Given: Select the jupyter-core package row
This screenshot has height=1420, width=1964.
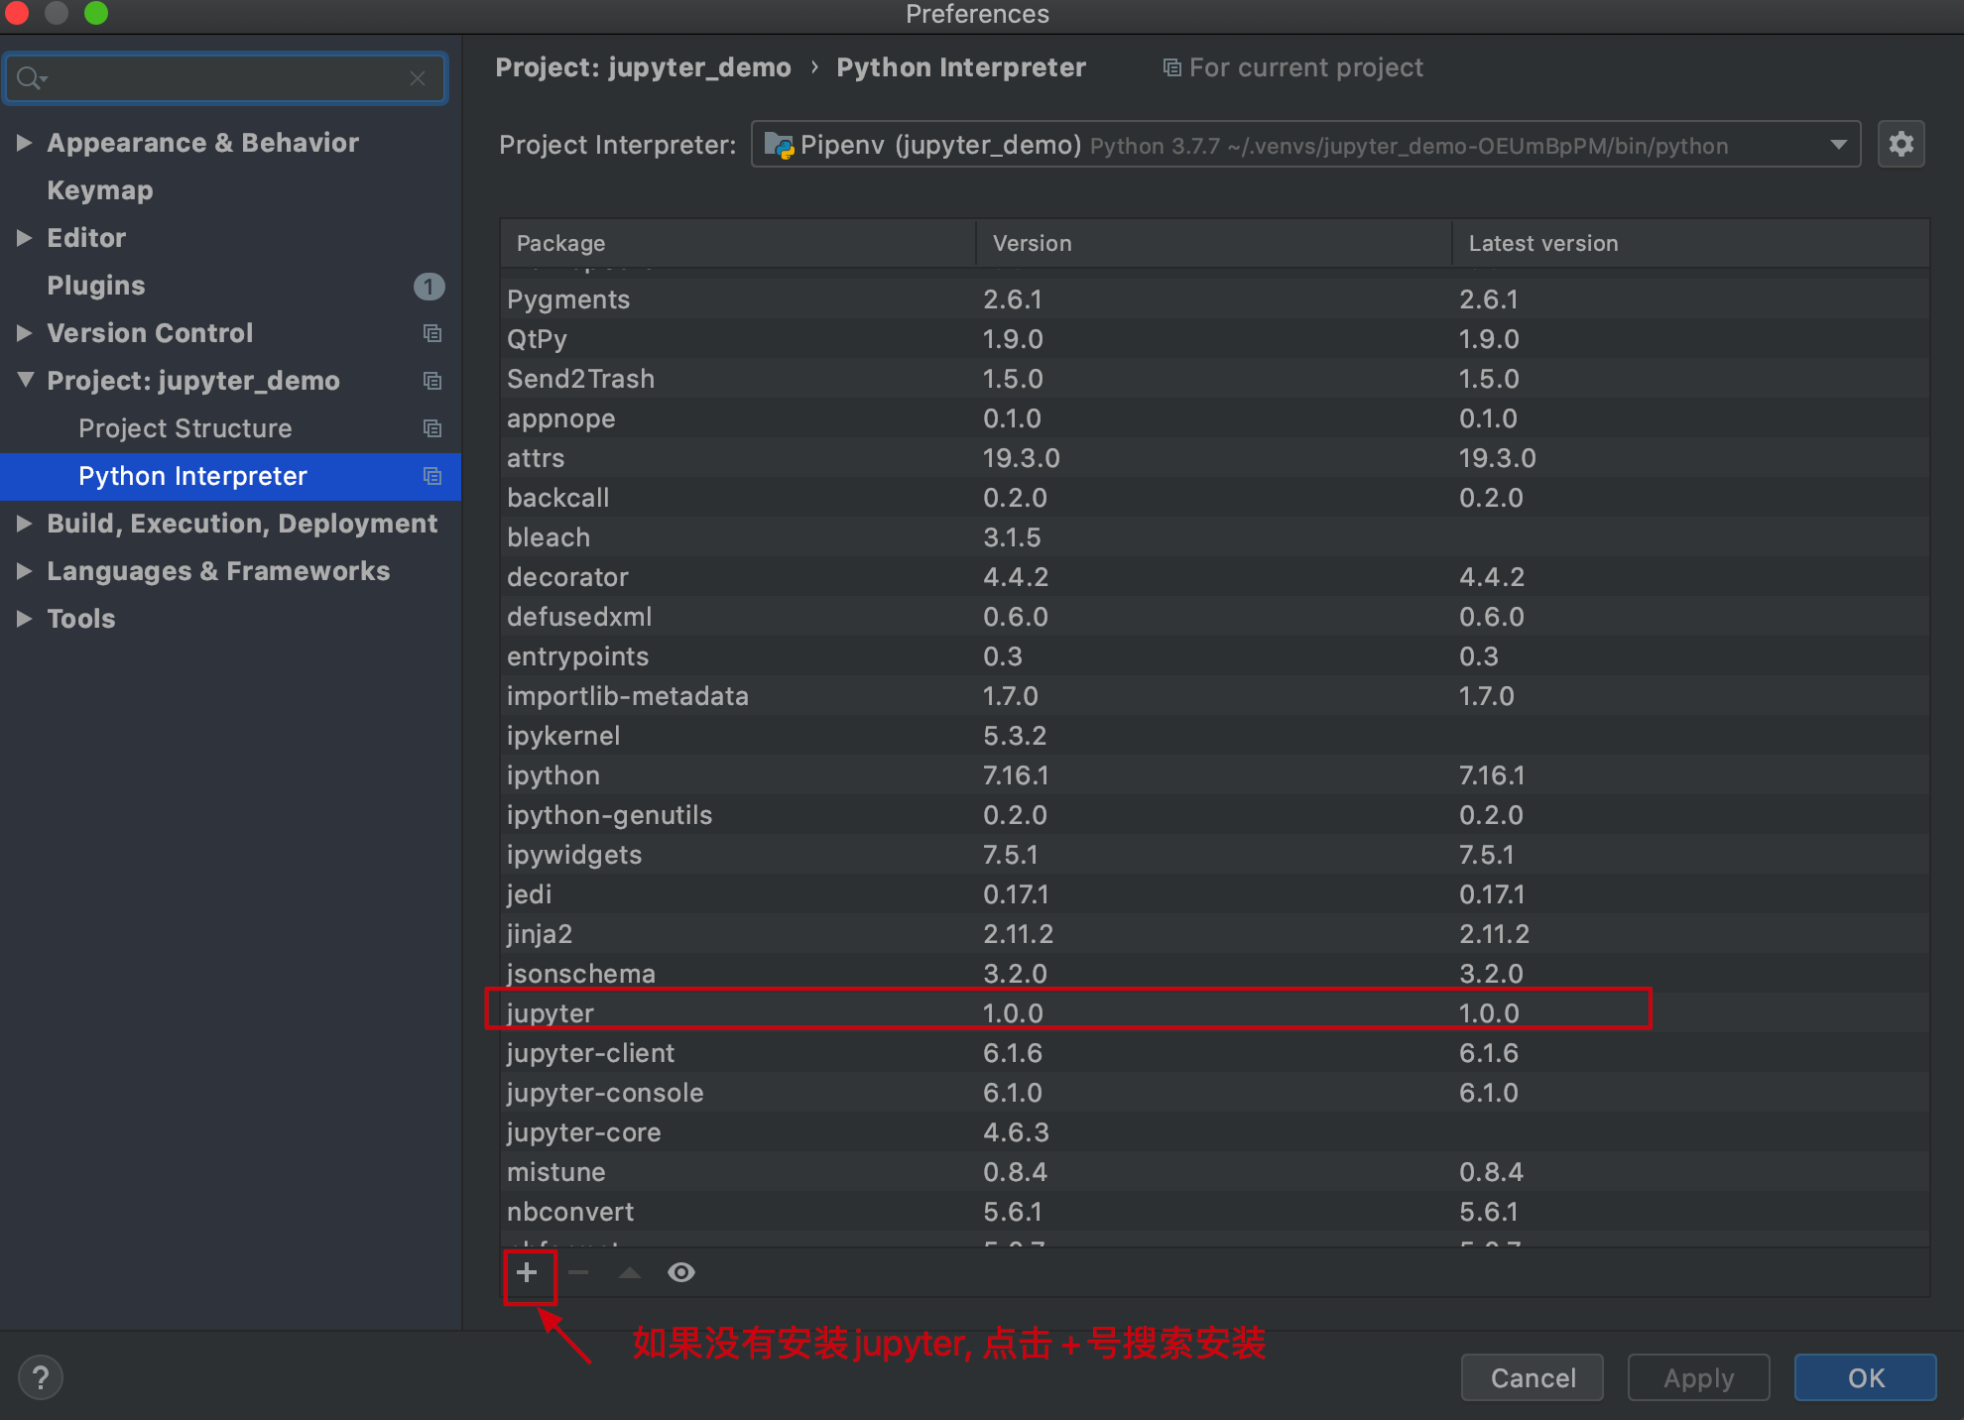Looking at the screenshot, I should point(1215,1132).
